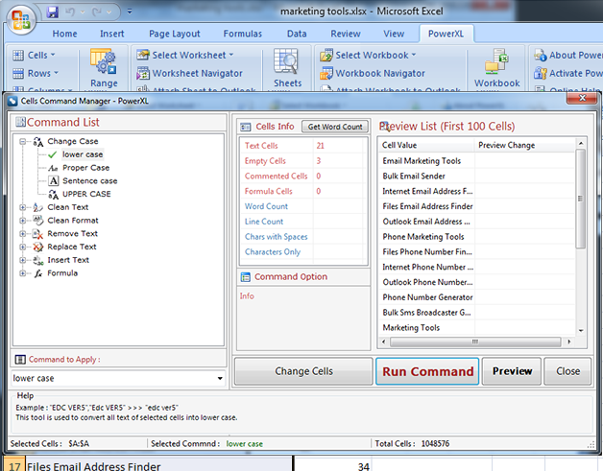This screenshot has height=471, width=603.
Task: Select the PowerXL ribbon tab
Action: (x=446, y=34)
